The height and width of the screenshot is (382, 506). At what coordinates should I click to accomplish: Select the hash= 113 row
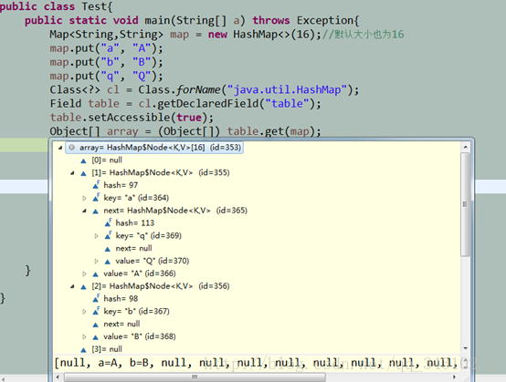(135, 222)
